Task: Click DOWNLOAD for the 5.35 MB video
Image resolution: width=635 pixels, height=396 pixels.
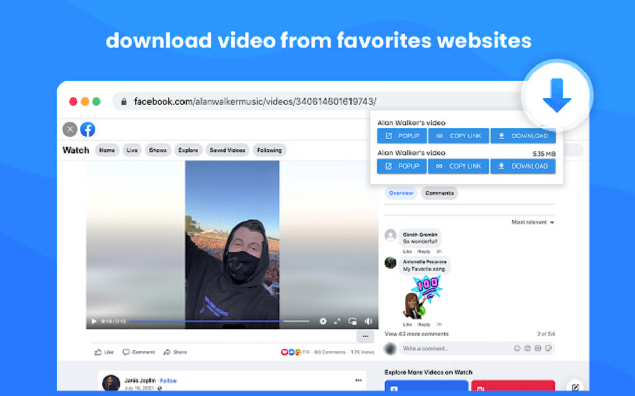Action: (523, 166)
